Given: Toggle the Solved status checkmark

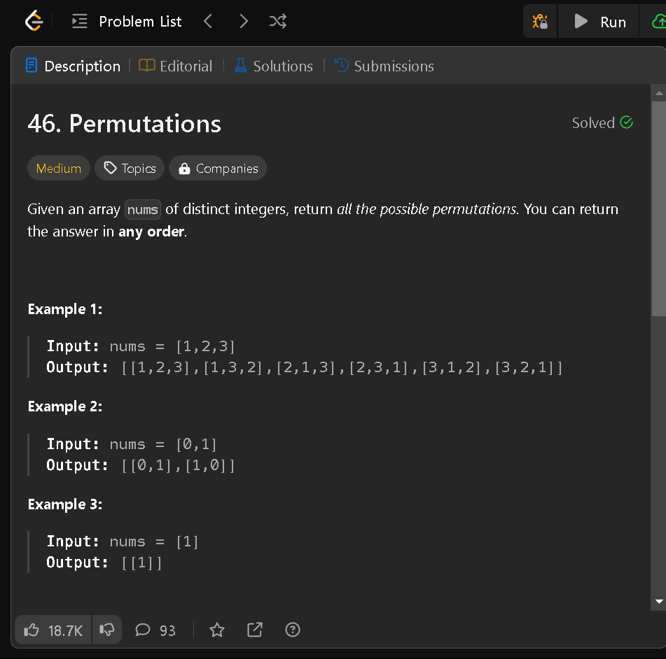Looking at the screenshot, I should [x=626, y=122].
